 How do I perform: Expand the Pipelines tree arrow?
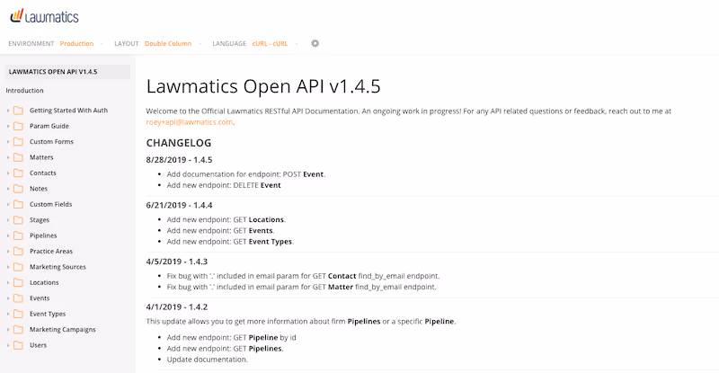(8, 235)
